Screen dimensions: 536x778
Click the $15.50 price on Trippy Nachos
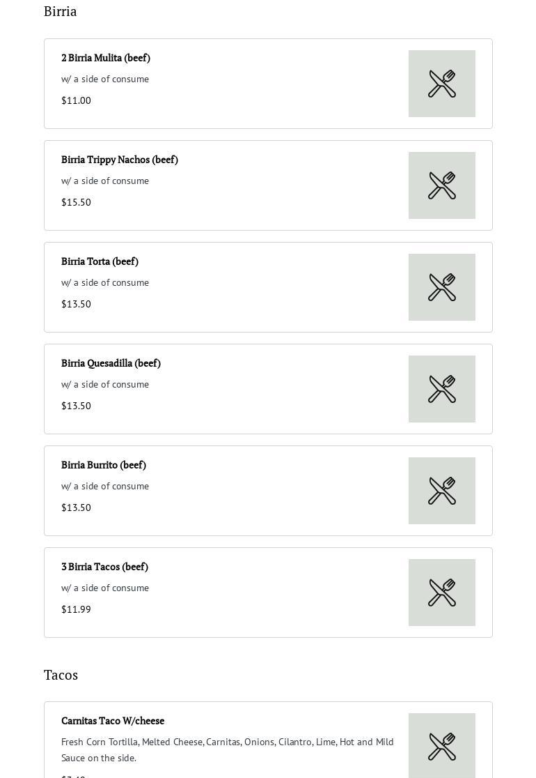[76, 202]
